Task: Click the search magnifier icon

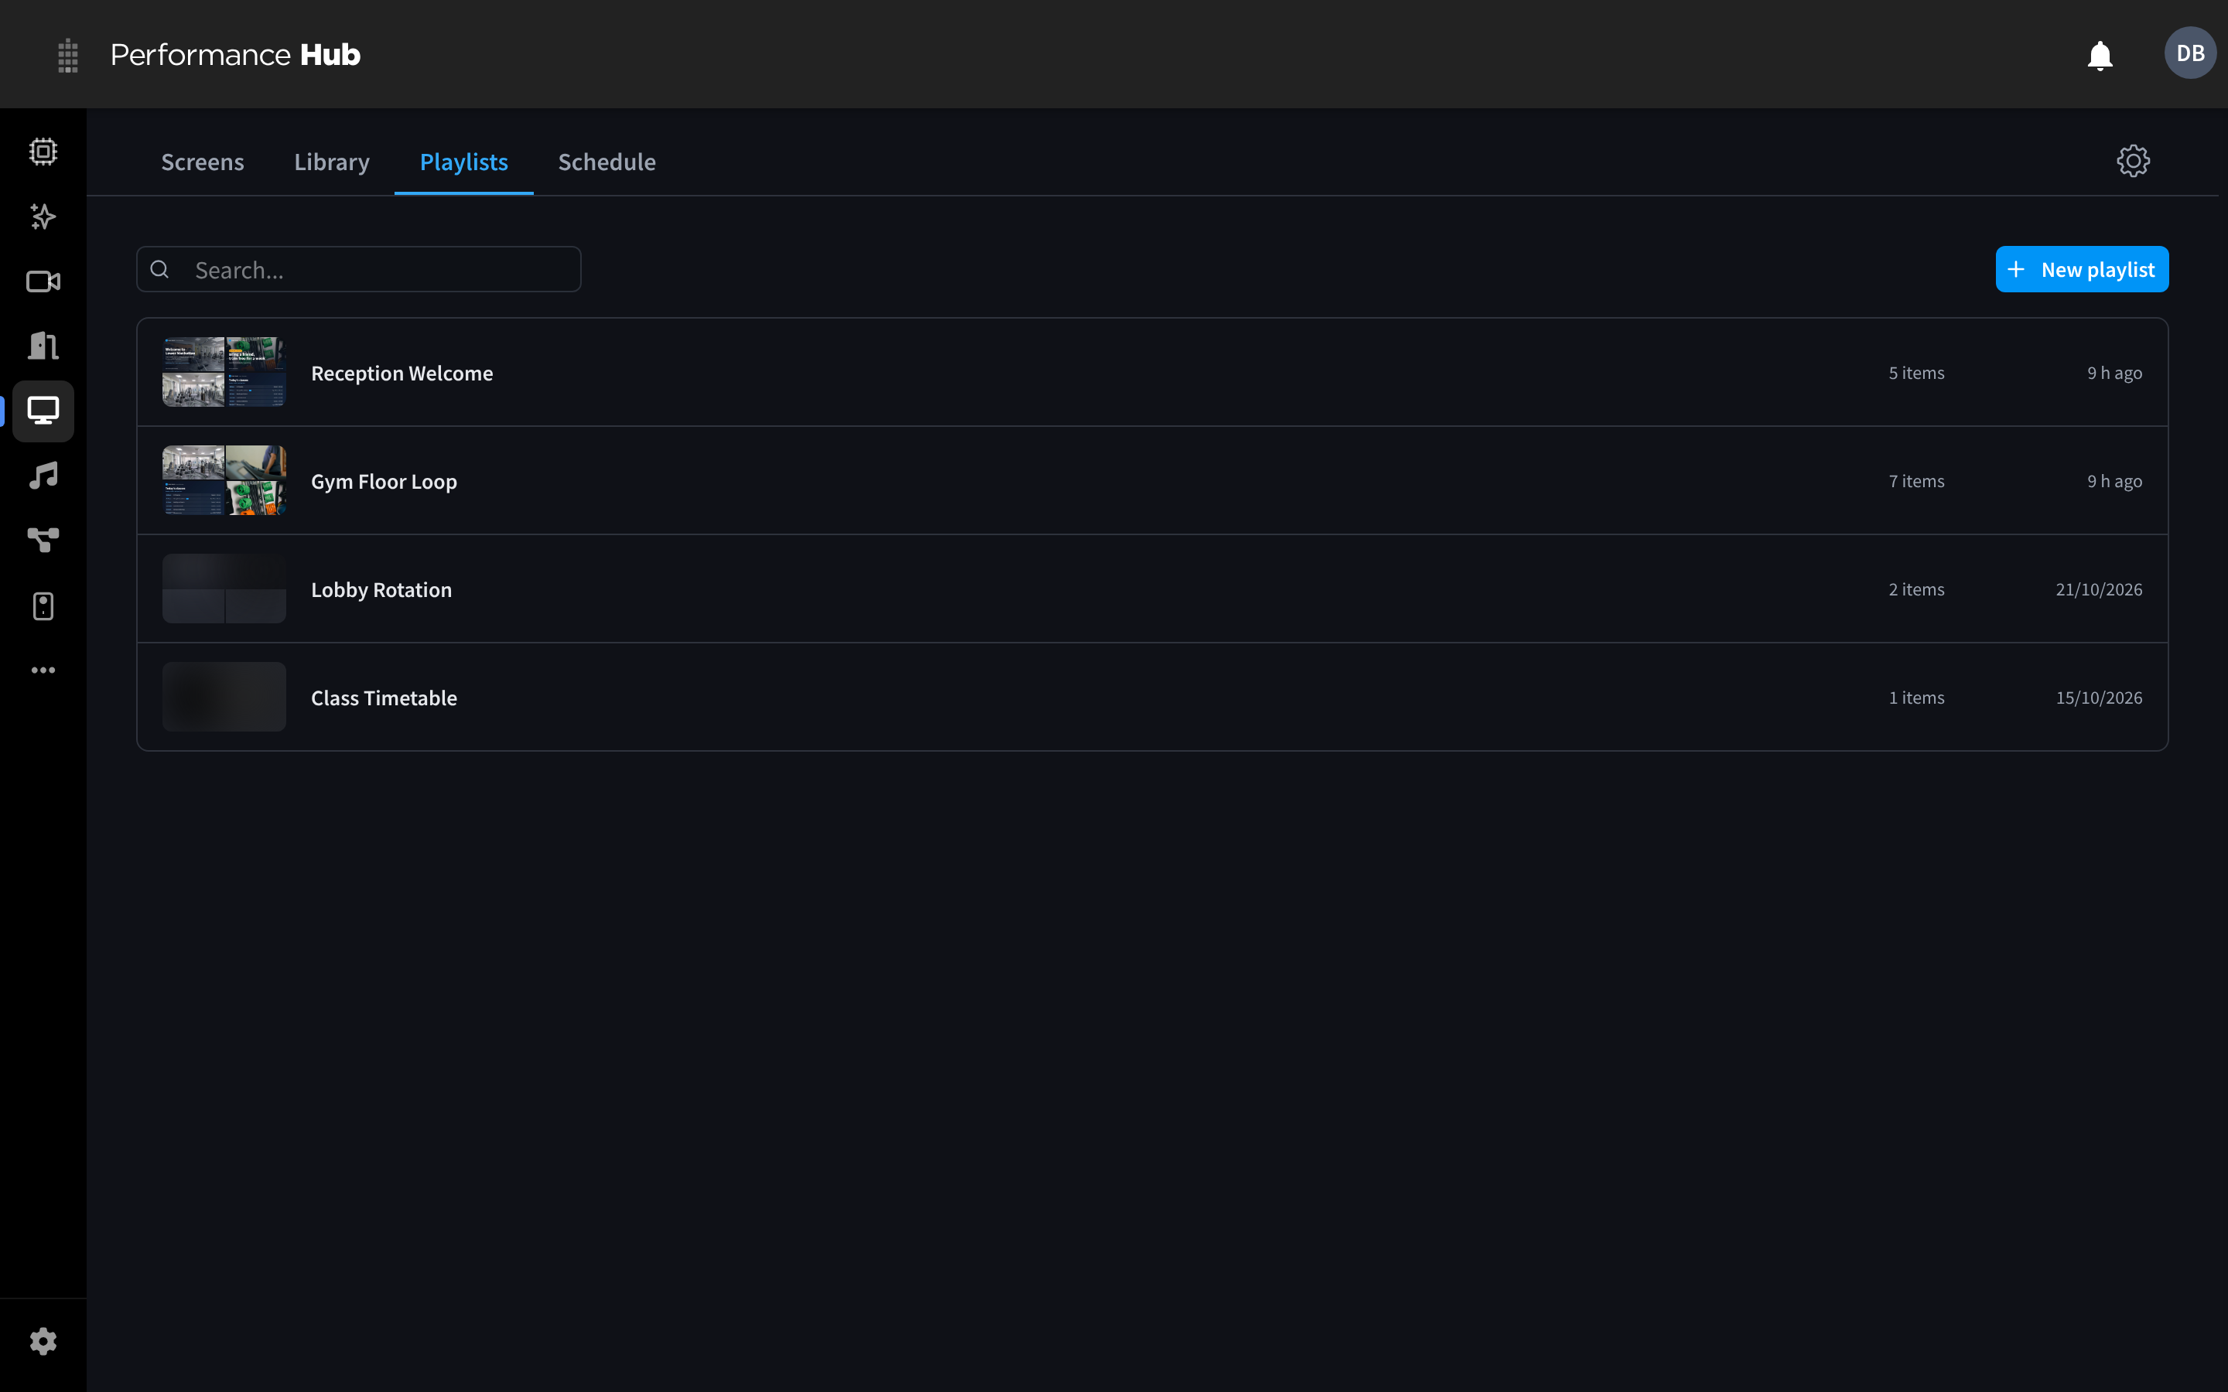Action: click(160, 269)
